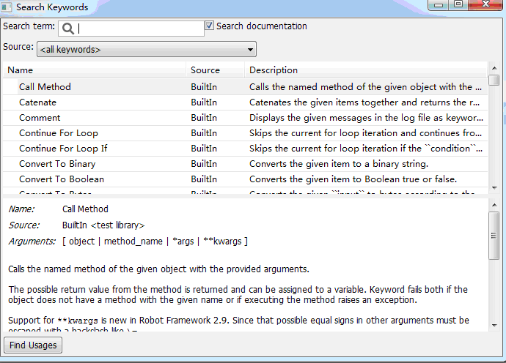Click the Find Usages button
The image size is (506, 363).
click(x=33, y=345)
